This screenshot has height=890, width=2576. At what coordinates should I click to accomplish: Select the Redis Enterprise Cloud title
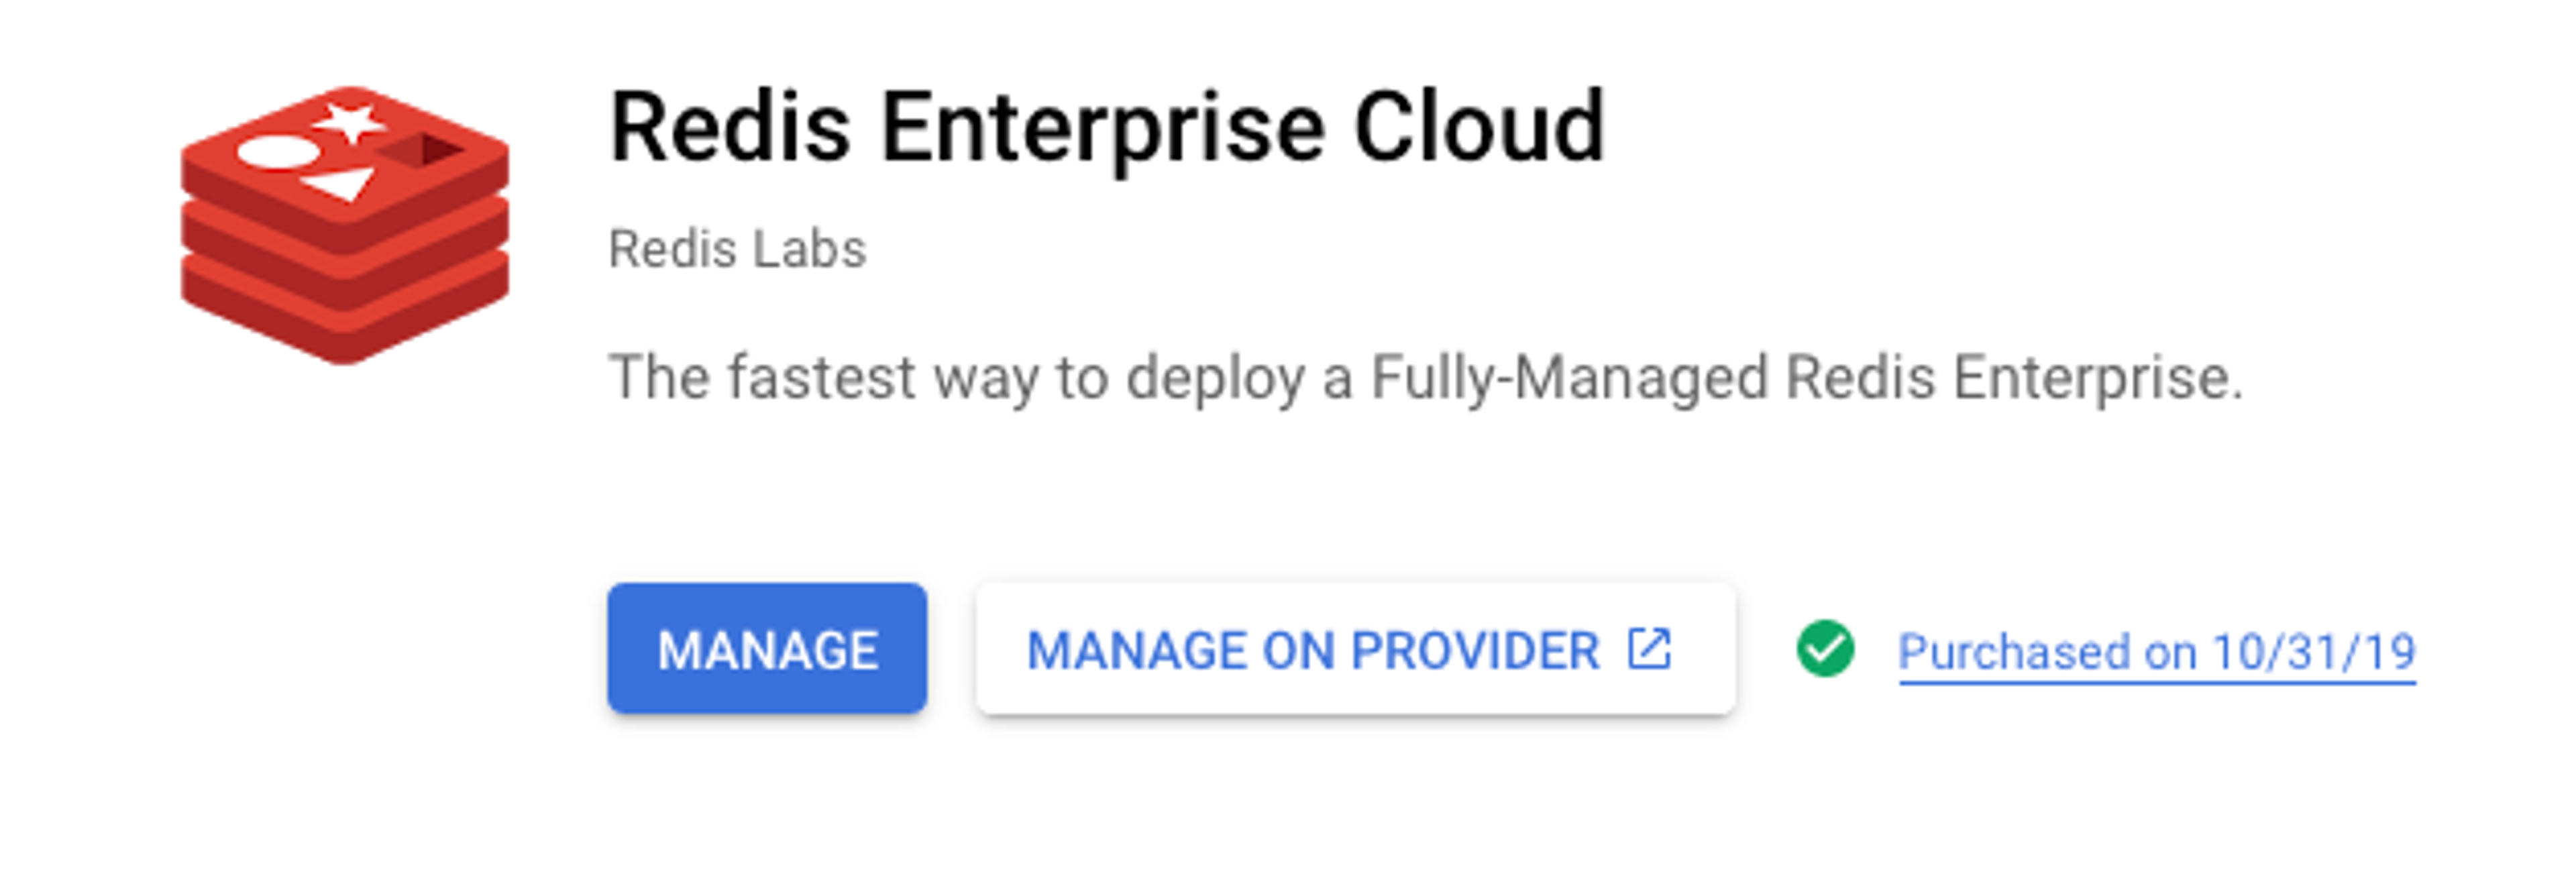tap(1107, 128)
